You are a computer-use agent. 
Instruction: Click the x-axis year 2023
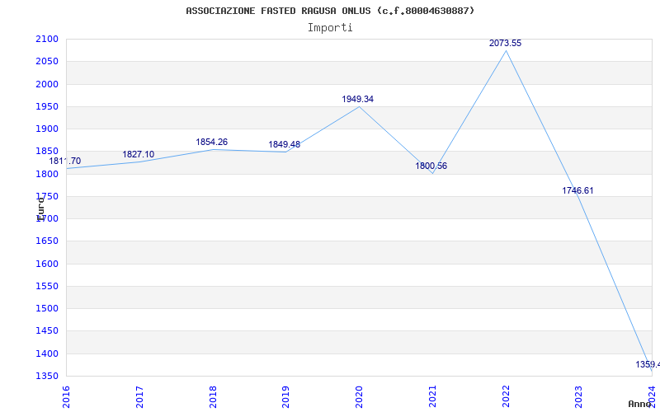point(579,397)
